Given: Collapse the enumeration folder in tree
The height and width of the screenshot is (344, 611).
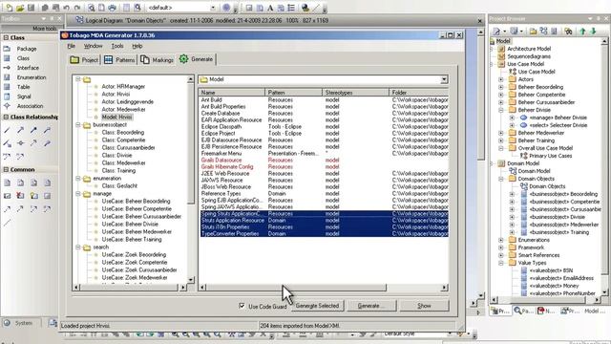Looking at the screenshot, I should (x=78, y=179).
